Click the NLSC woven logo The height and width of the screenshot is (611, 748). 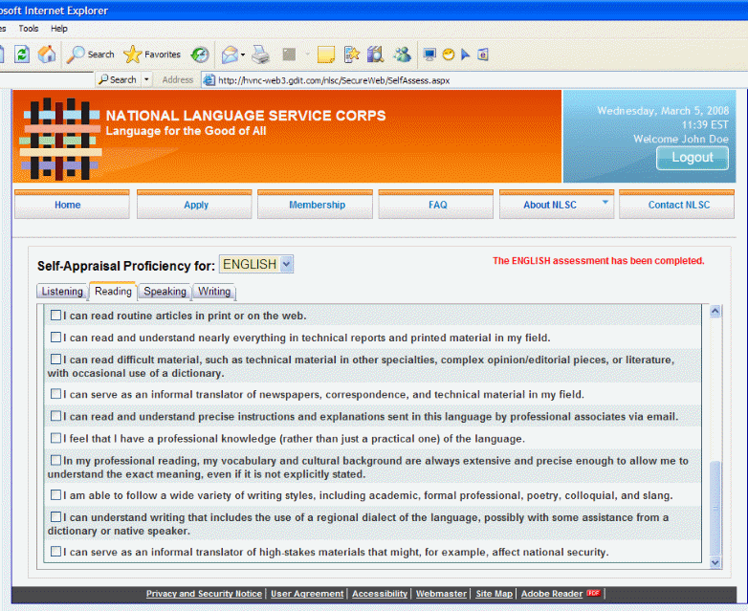click(60, 139)
